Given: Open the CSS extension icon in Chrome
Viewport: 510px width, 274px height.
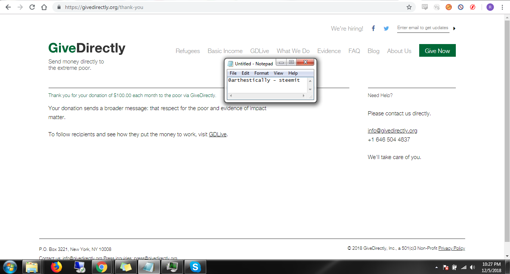Looking at the screenshot, I should pyautogui.click(x=425, y=7).
